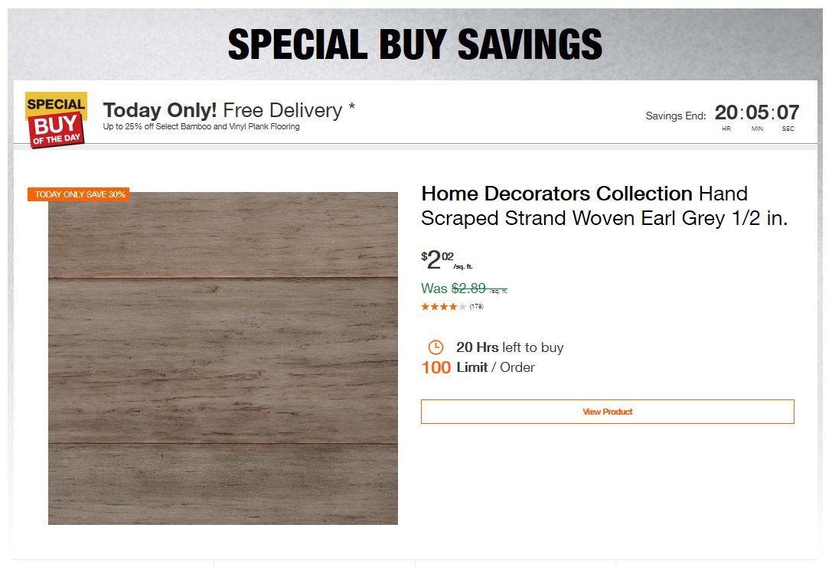The height and width of the screenshot is (567, 832).
Task: Click the Today Only! Free Delivery headline
Action: (222, 110)
